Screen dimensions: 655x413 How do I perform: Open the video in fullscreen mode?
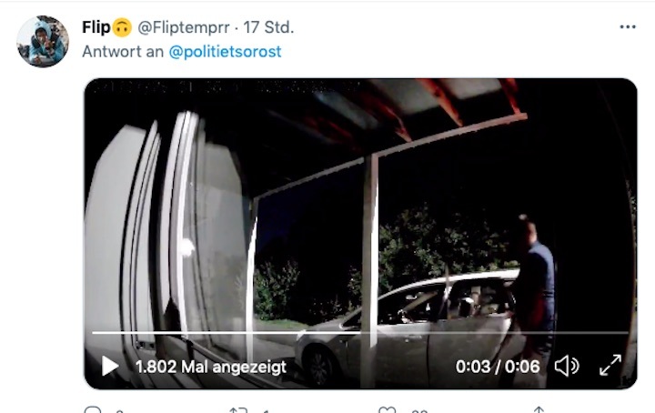click(610, 366)
